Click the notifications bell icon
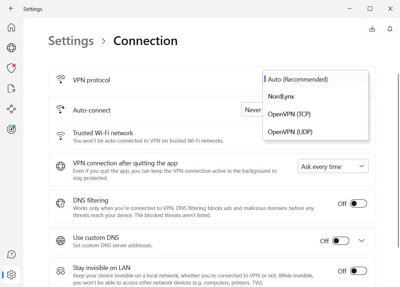 tap(390, 29)
